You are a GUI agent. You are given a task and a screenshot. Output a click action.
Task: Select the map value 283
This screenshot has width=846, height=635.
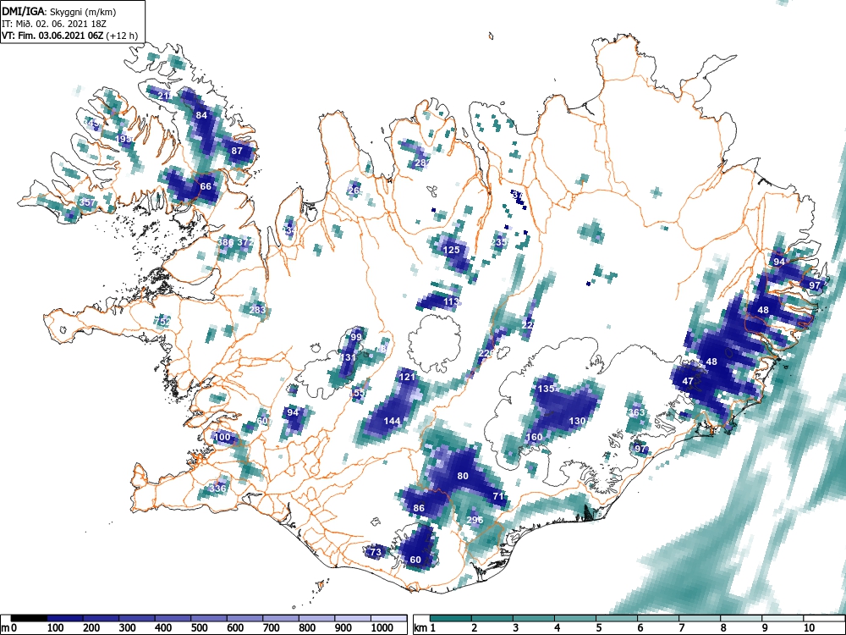257,309
